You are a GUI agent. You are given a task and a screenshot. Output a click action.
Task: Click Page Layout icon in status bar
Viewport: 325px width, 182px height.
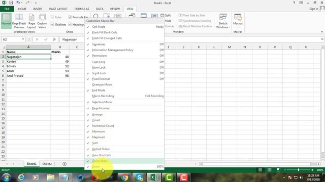click(x=269, y=170)
